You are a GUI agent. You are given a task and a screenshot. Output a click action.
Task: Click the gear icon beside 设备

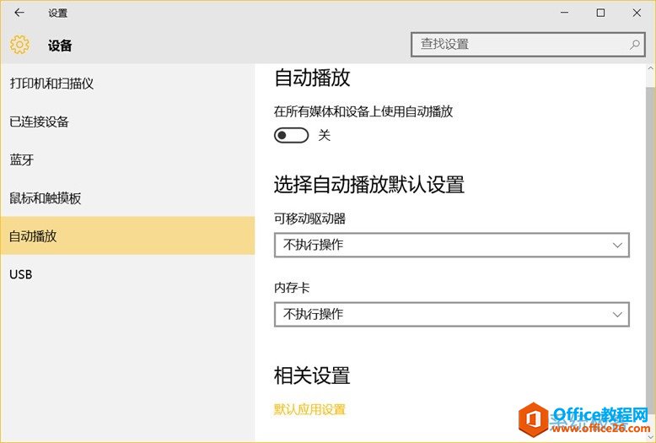19,45
